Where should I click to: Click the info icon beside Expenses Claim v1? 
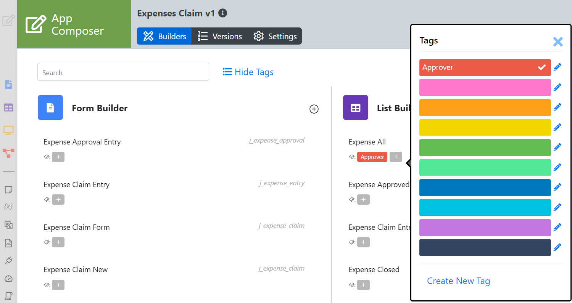[222, 13]
